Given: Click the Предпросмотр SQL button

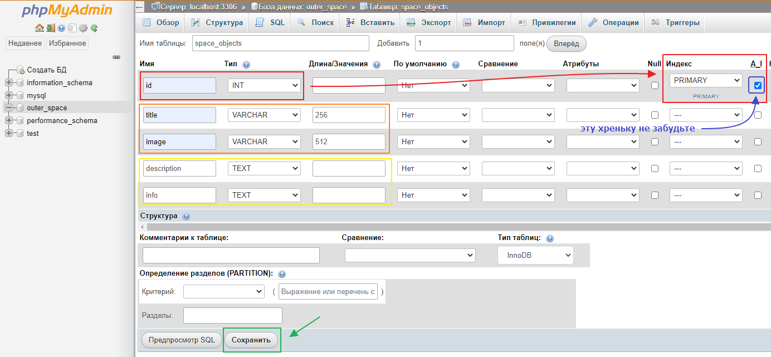Looking at the screenshot, I should pos(181,340).
